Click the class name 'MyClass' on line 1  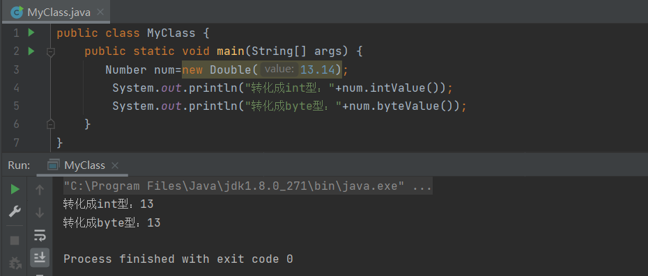click(171, 33)
